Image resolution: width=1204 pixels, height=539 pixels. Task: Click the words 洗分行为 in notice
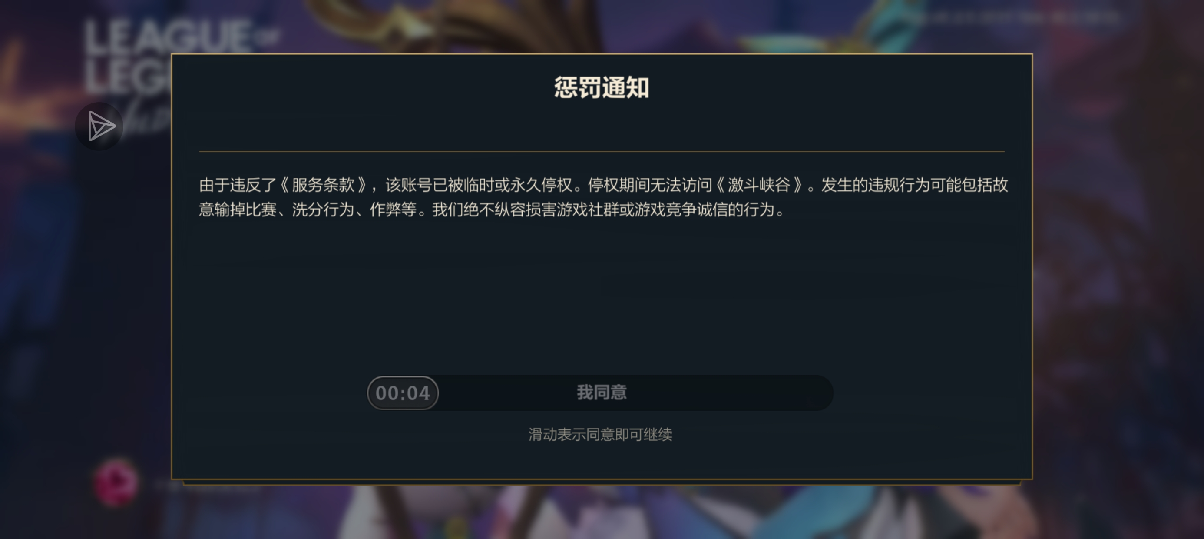click(323, 210)
